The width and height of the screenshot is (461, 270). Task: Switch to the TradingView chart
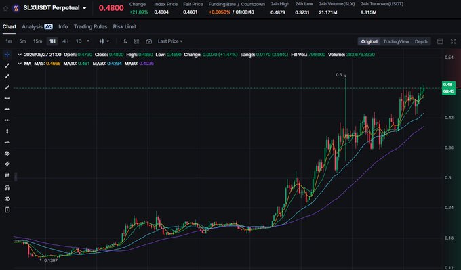396,42
